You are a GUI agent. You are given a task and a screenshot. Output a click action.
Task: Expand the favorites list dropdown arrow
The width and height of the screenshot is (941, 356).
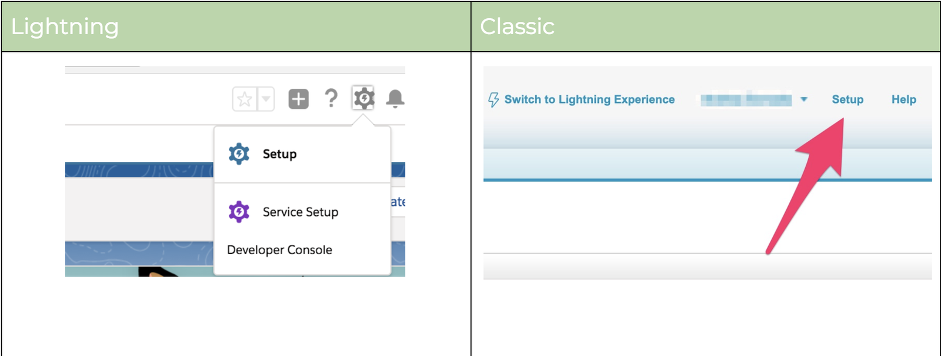click(265, 98)
